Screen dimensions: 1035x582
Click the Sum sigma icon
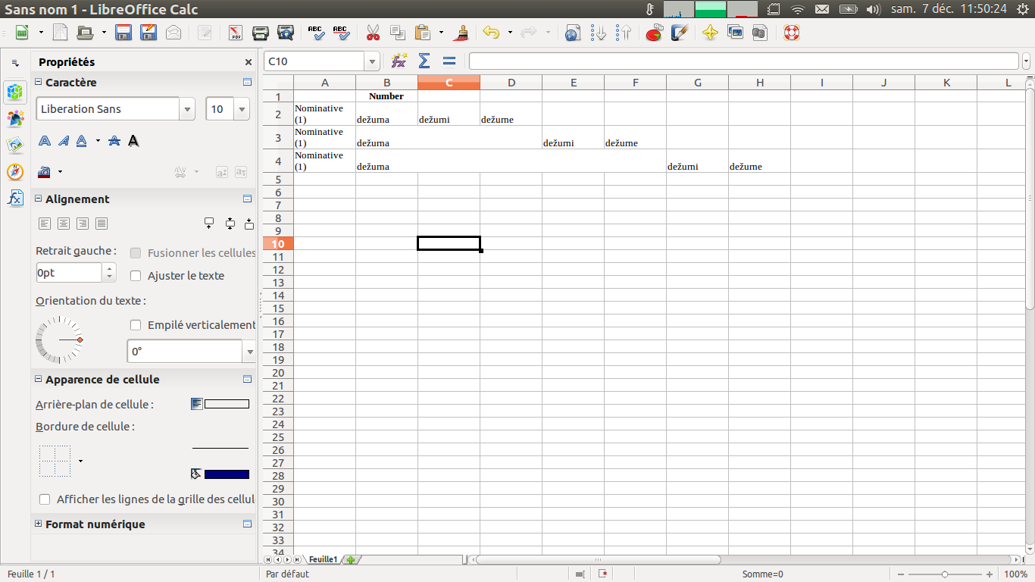[x=424, y=61]
